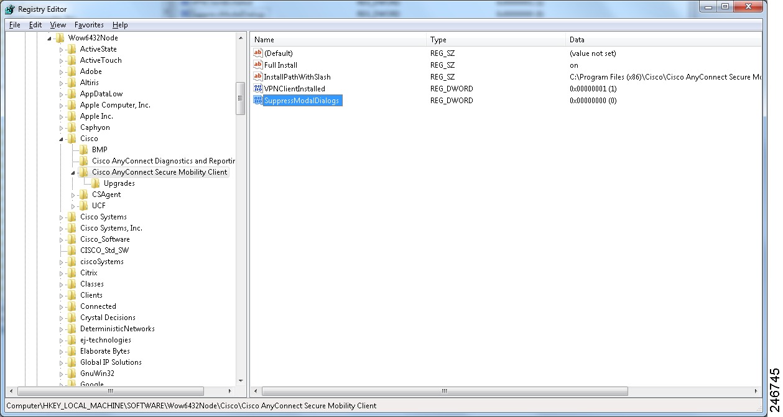Sort values by the Type column header

pos(496,40)
